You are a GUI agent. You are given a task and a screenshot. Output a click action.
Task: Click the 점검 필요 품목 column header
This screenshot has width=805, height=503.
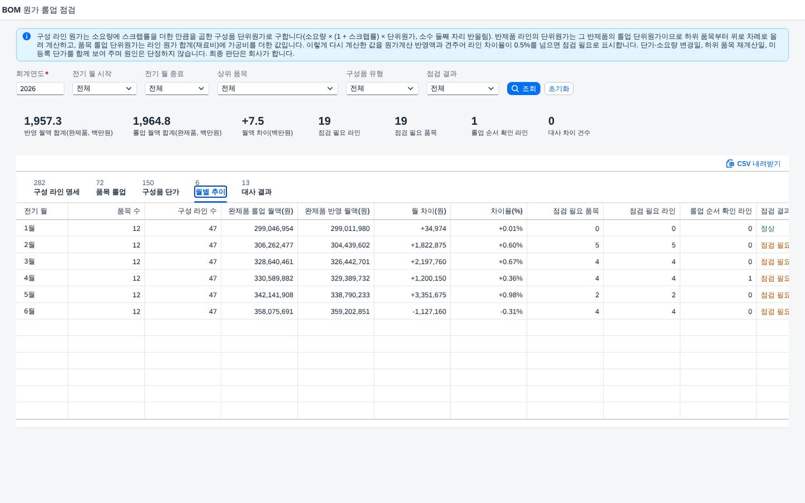(x=565, y=211)
